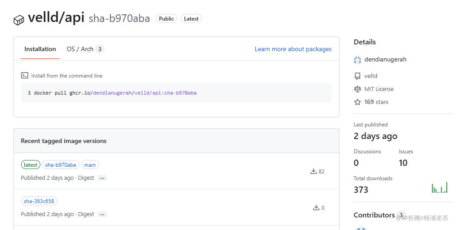Open the dendianugerah owner profile link
This screenshot has height=230, width=458.
tap(385, 60)
